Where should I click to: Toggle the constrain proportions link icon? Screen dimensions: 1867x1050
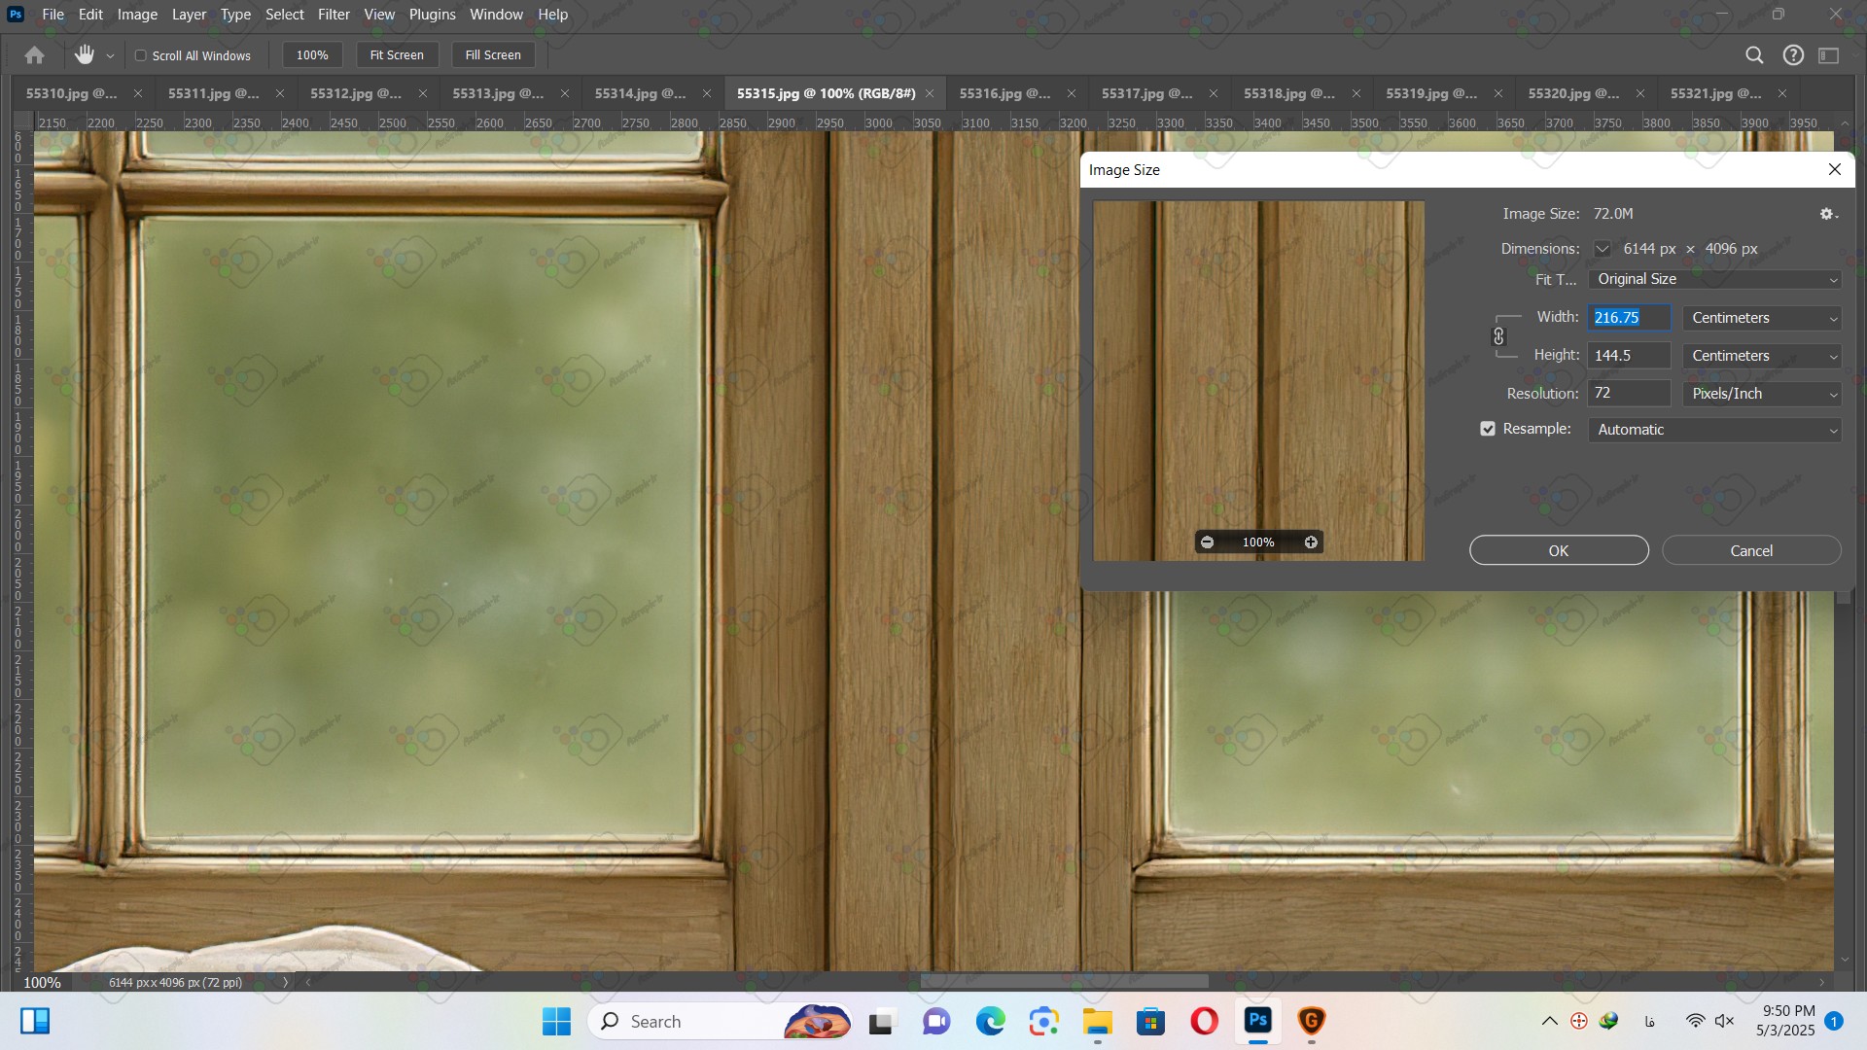click(x=1498, y=336)
